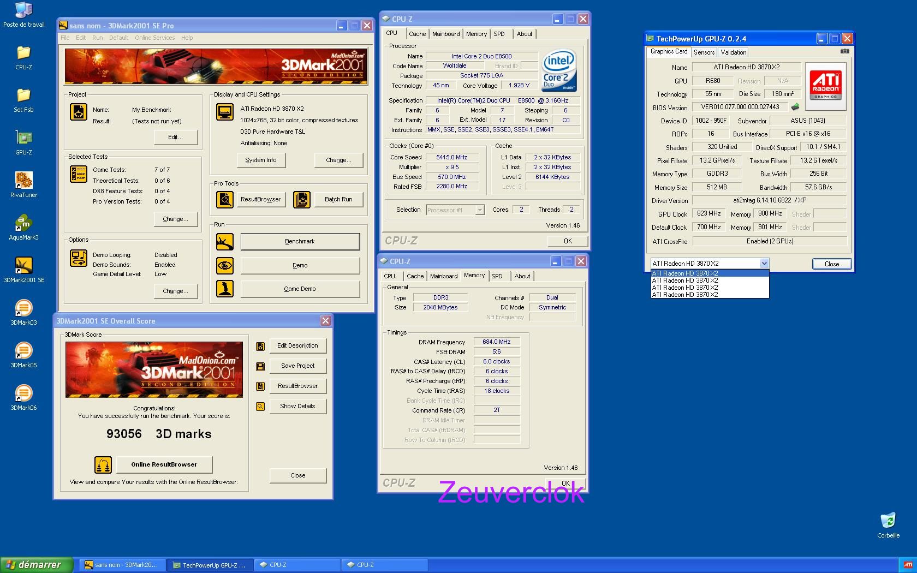This screenshot has height=573, width=917.
Task: Switch to sans nom - 3DMark2001 taskbar item
Action: click(122, 565)
